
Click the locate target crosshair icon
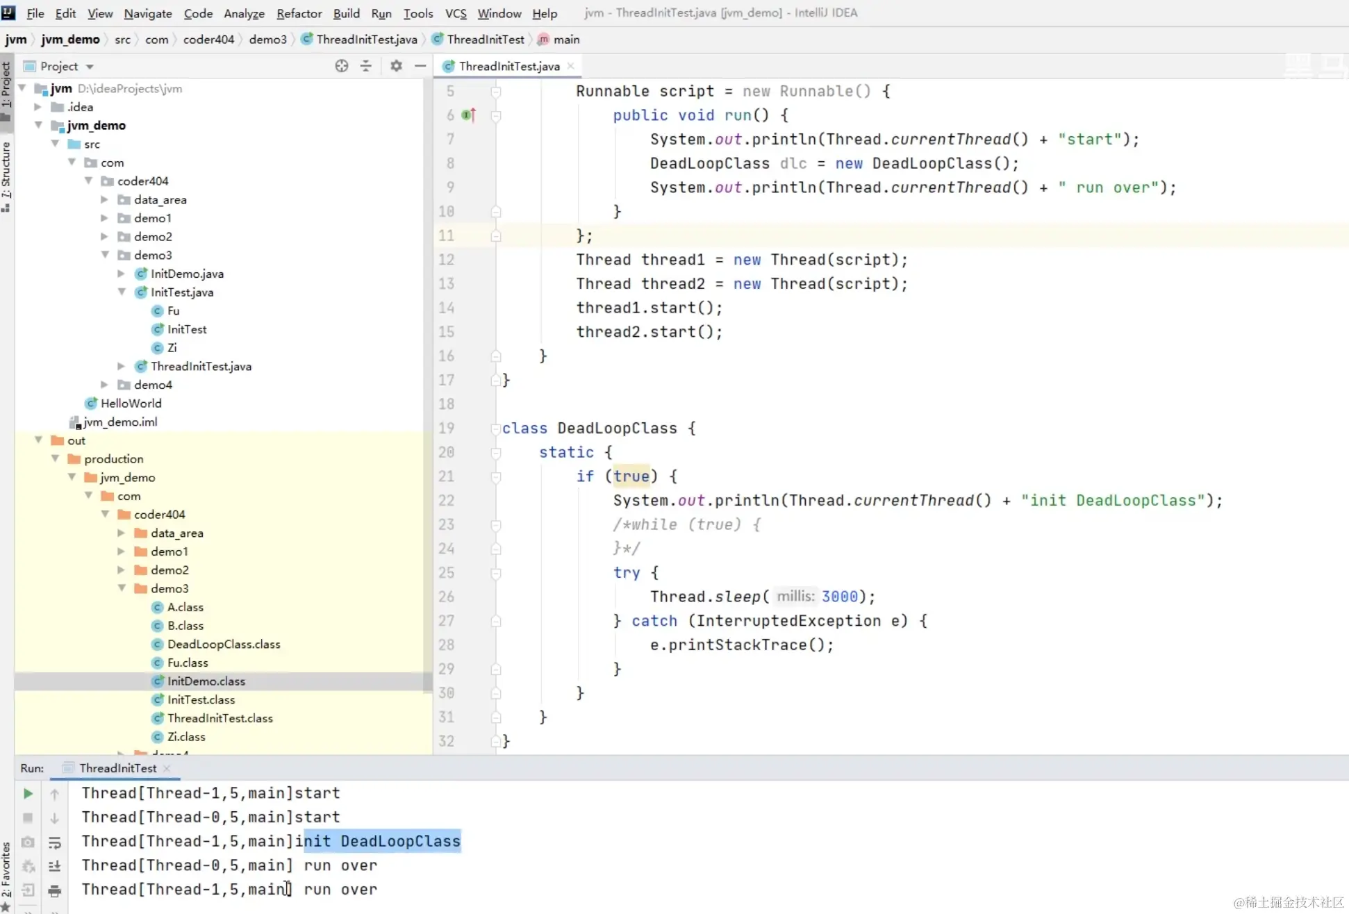(x=341, y=66)
